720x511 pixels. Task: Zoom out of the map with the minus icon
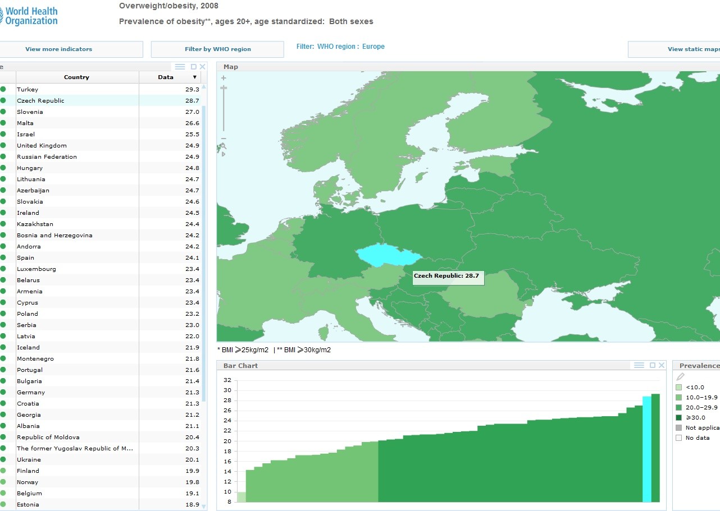[224, 139]
